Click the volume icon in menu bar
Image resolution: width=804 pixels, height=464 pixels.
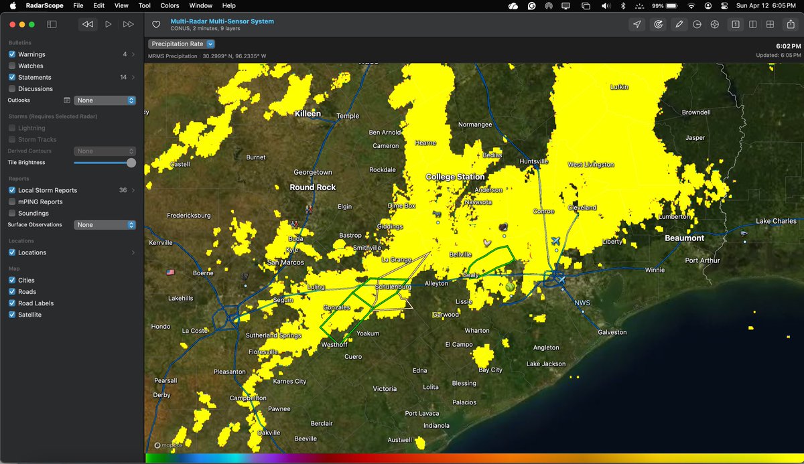click(x=606, y=5)
